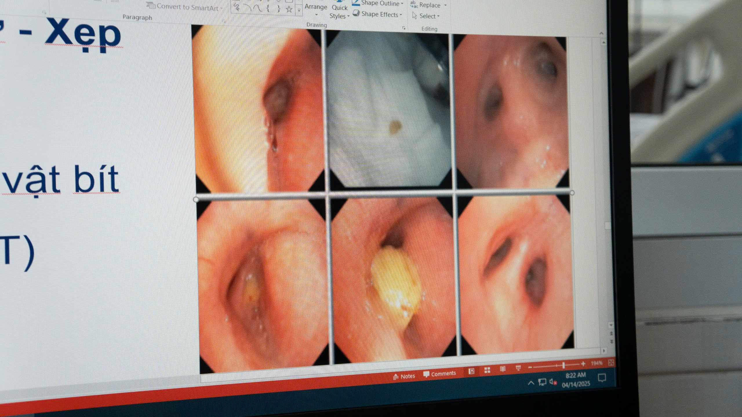Viewport: 742px width, 417px height.
Task: Open the Shape Effects dropdown
Action: click(x=378, y=14)
